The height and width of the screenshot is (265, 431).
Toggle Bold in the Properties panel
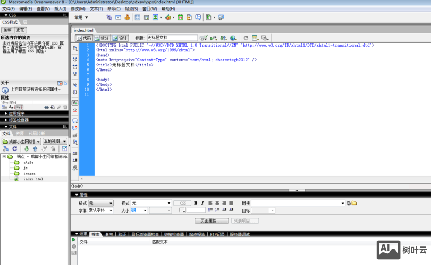coord(196,203)
